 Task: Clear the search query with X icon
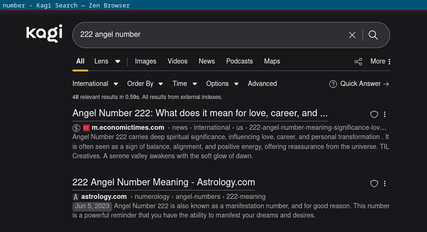click(352, 35)
